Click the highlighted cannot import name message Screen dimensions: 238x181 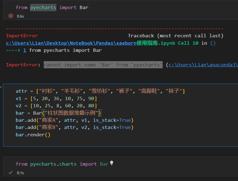103,65
